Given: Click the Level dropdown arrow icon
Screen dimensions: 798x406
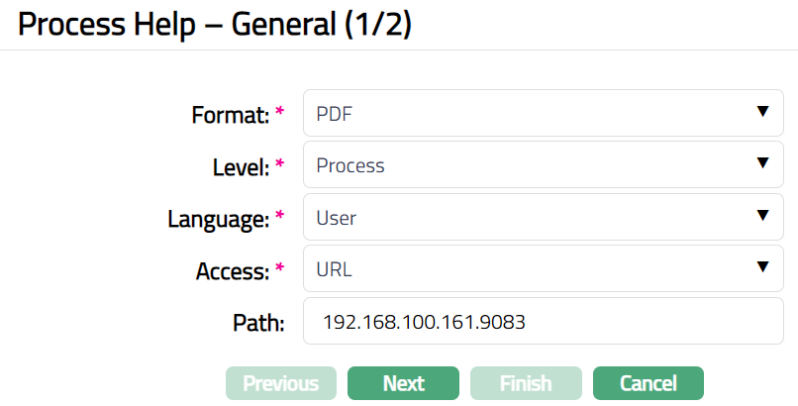Looking at the screenshot, I should tap(762, 164).
